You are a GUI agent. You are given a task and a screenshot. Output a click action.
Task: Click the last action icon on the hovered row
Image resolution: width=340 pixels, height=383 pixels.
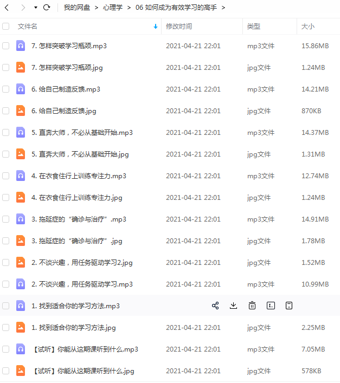289,306
